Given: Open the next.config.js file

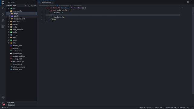Looking at the screenshot, I should tap(22, 54).
